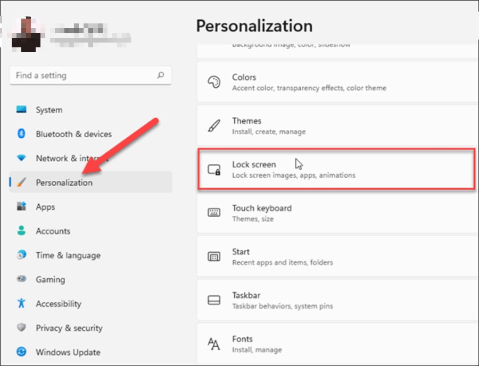Click the Bluetooth icon in sidebar

click(21, 134)
